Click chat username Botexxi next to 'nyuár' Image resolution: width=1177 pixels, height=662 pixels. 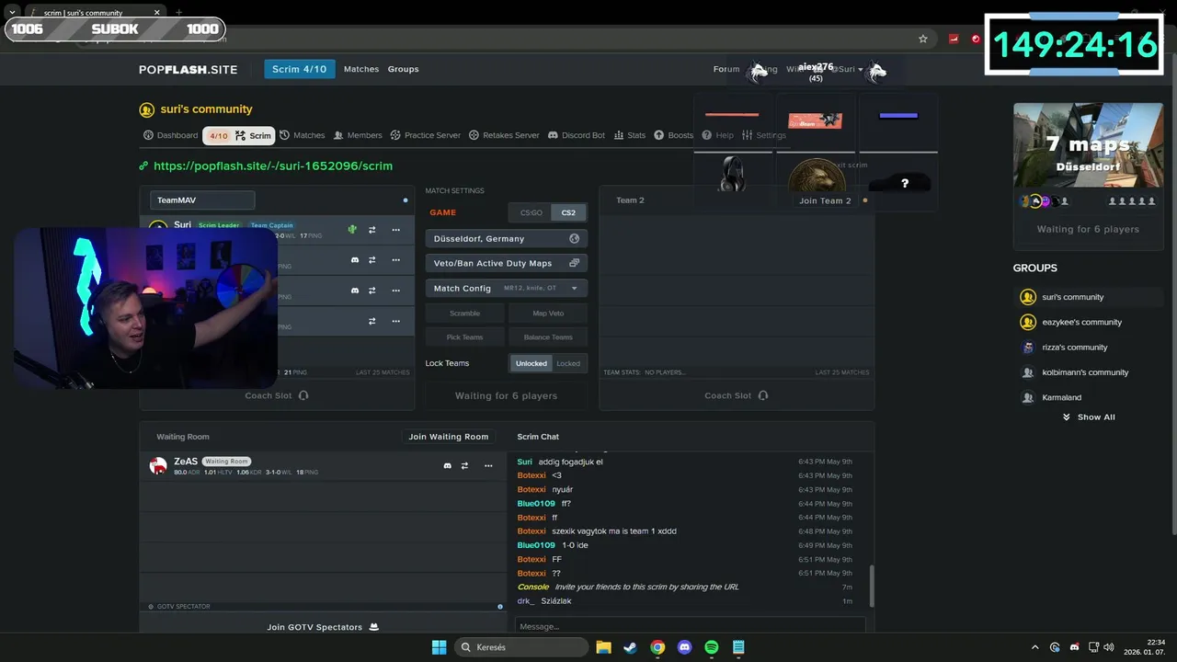point(531,489)
